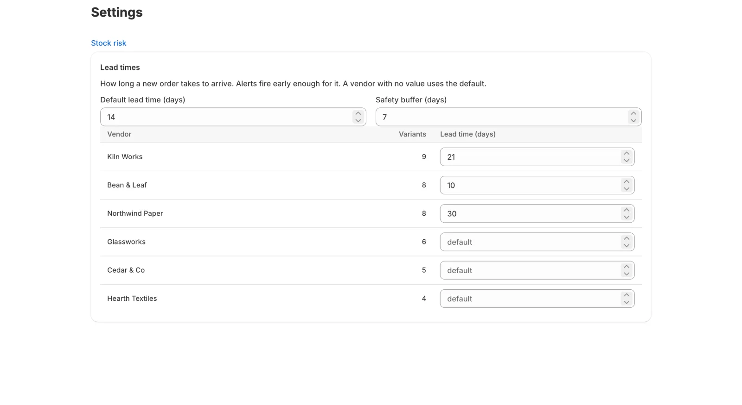Click the Safety buffer (days) label
This screenshot has height=405, width=742.
(x=411, y=100)
